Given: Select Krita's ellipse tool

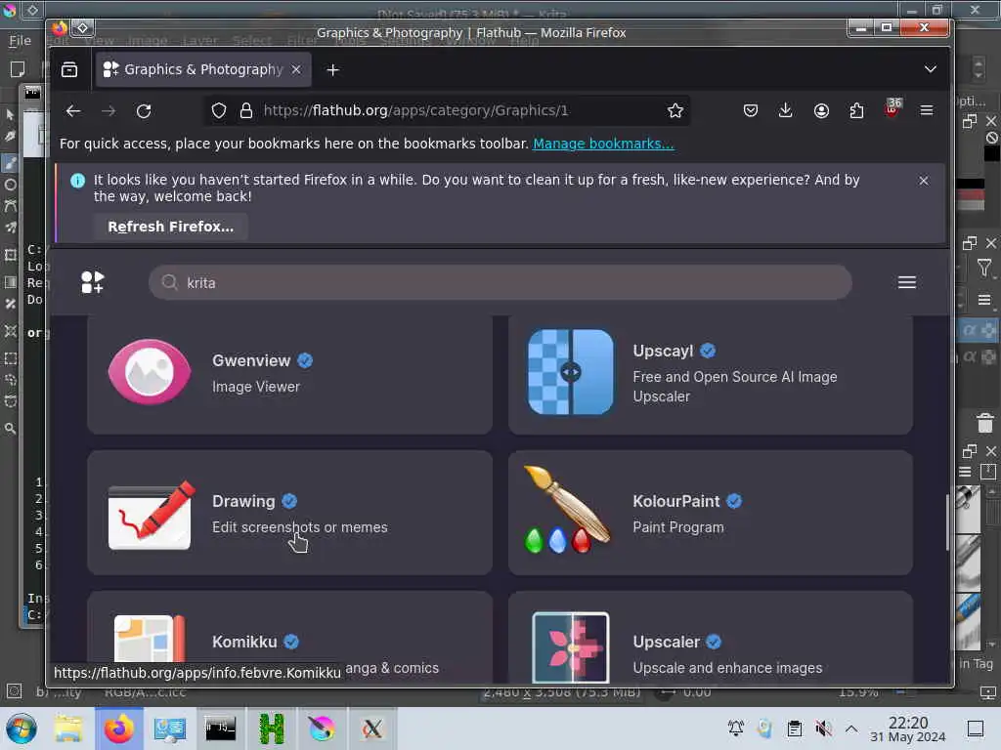Looking at the screenshot, I should tap(10, 185).
